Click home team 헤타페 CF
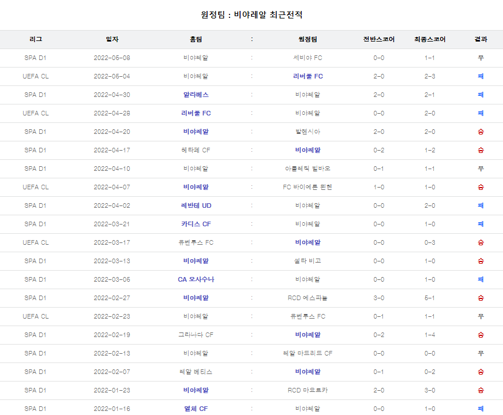 [x=196, y=150]
